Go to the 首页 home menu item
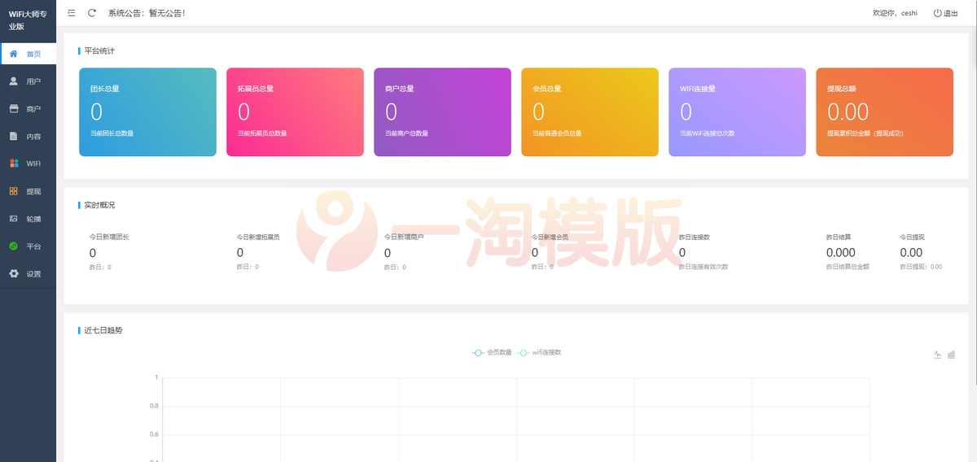This screenshot has width=977, height=462. point(28,54)
